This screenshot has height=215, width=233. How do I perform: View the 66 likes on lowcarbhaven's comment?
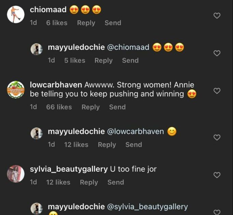[59, 107]
